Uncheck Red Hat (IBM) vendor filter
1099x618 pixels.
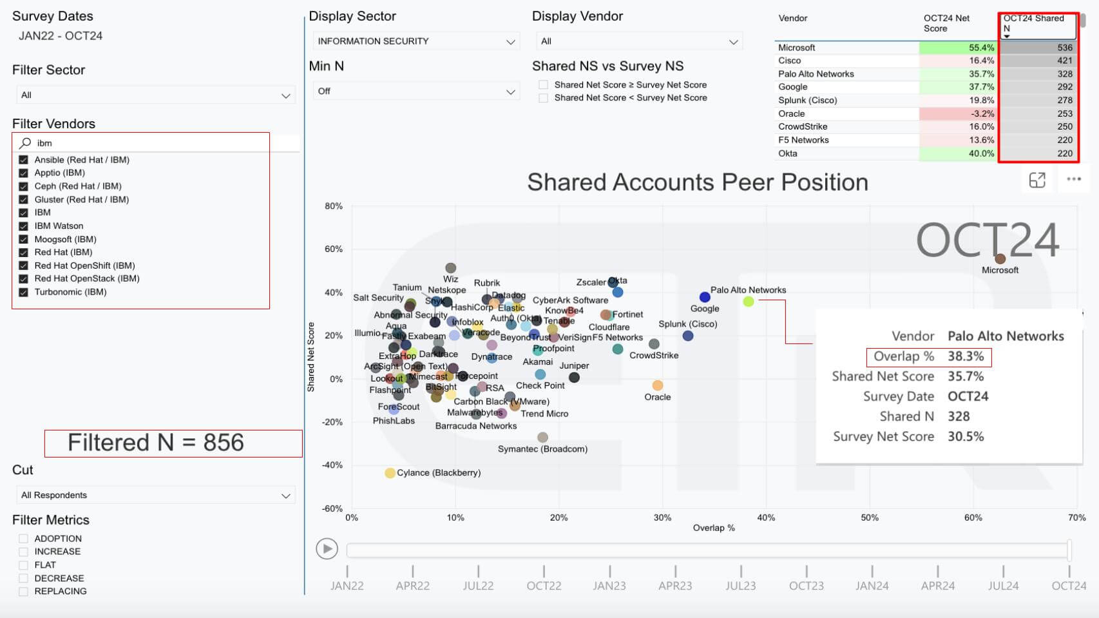tap(24, 252)
